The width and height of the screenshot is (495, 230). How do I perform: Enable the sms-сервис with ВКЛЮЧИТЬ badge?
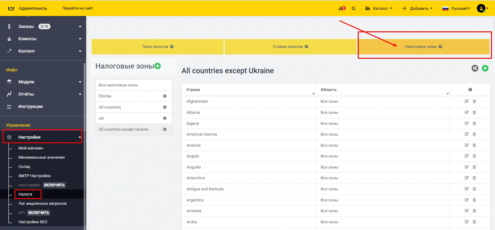tap(54, 185)
